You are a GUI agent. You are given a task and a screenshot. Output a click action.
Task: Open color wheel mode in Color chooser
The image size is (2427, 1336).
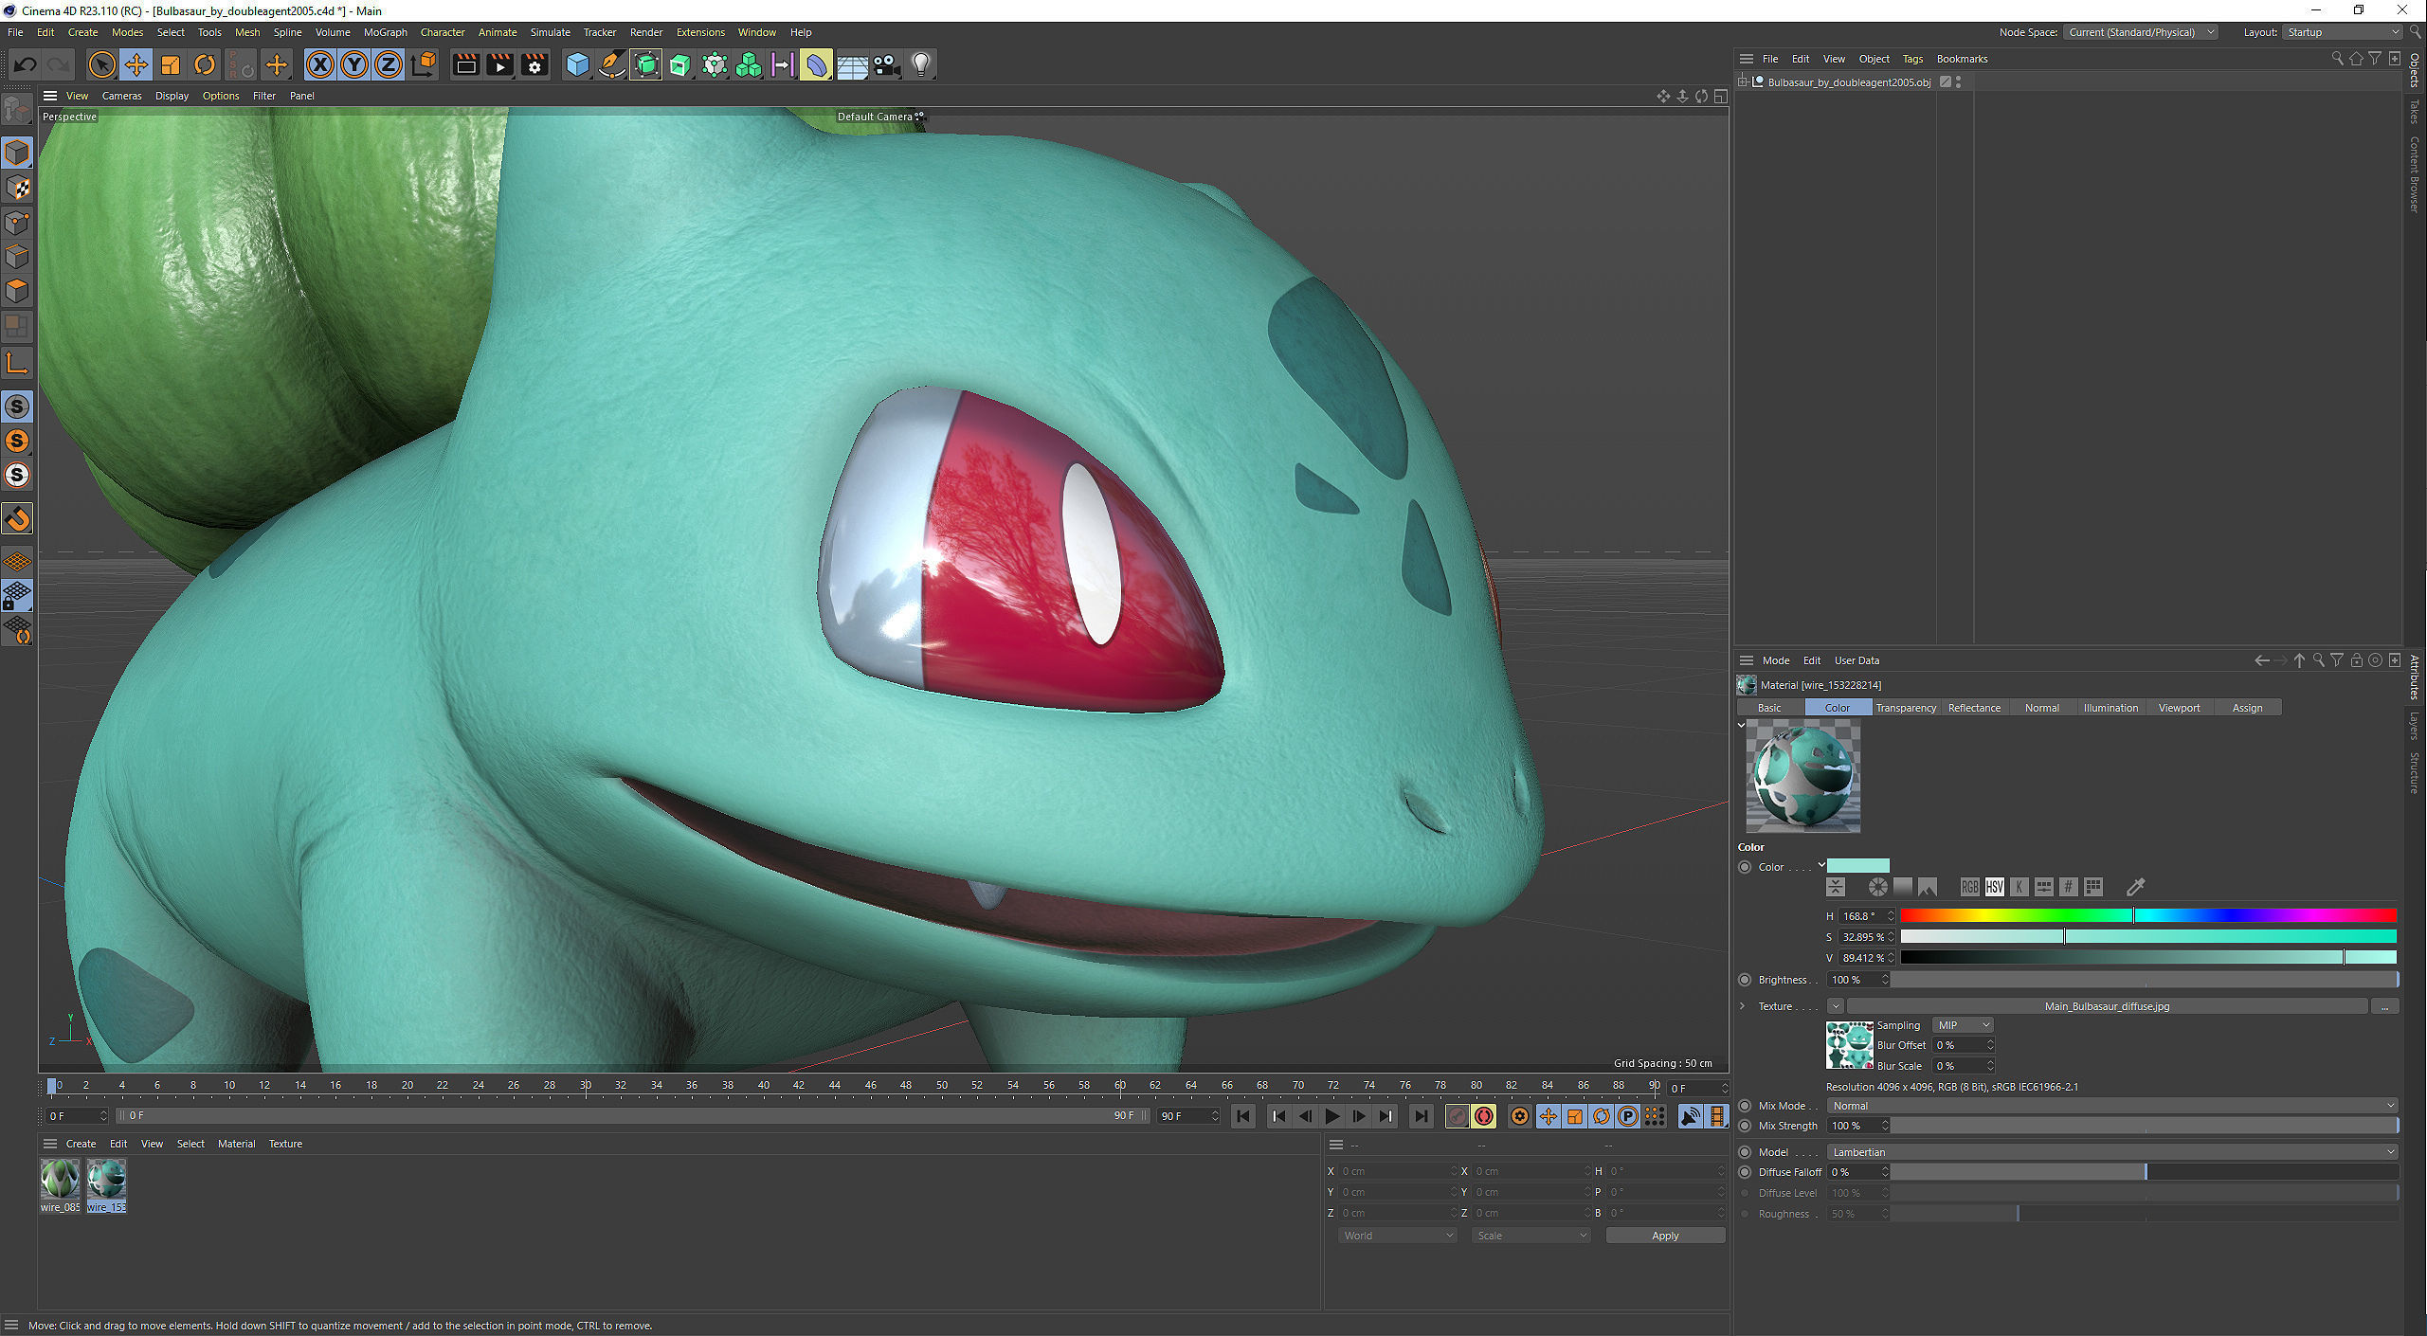click(x=1877, y=887)
